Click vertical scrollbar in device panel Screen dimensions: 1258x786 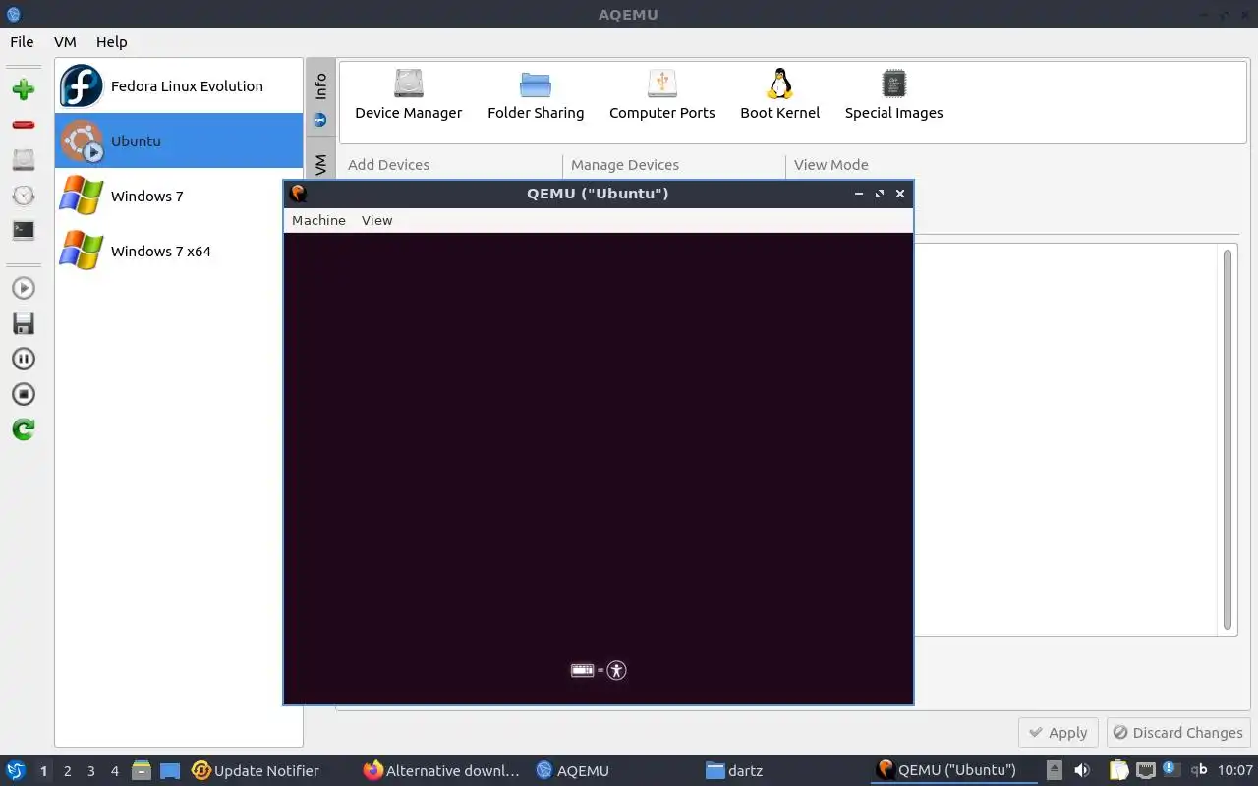coord(1228,439)
